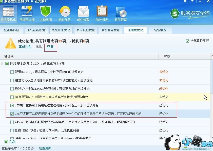
Task: Select the row about 135端口 远程过程调用
Action: coord(105,105)
